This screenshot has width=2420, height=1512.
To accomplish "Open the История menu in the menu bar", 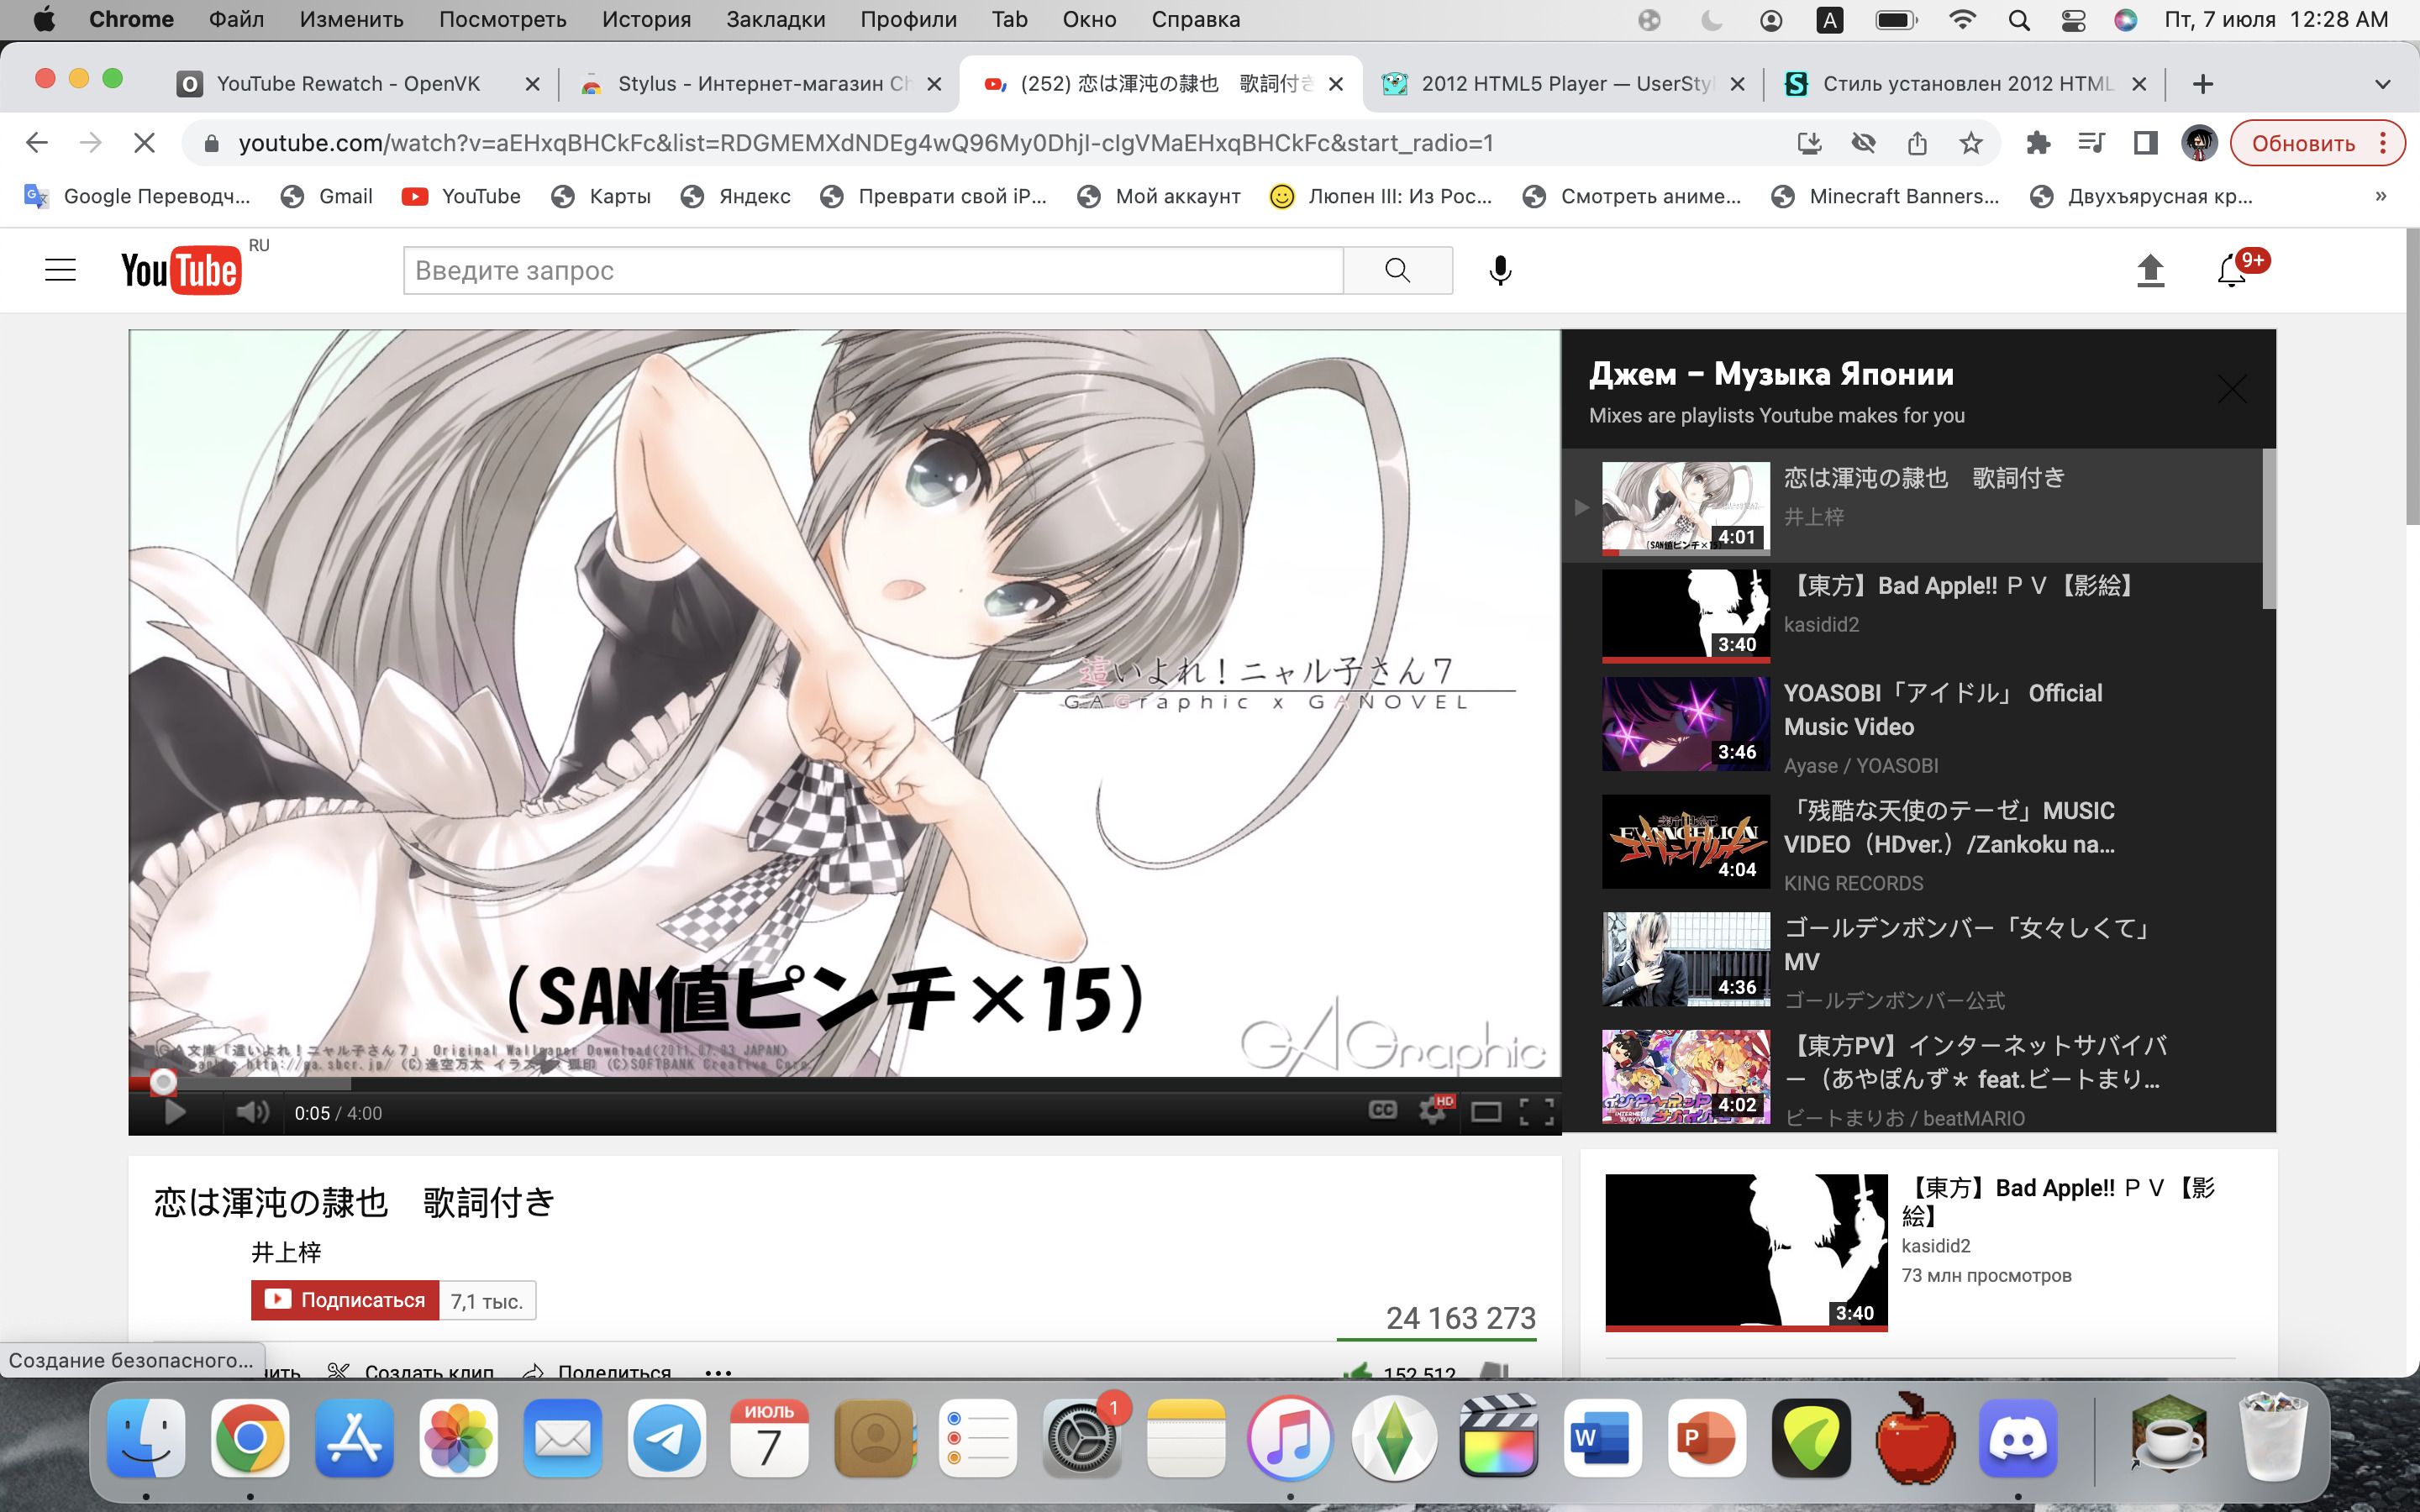I will point(646,19).
